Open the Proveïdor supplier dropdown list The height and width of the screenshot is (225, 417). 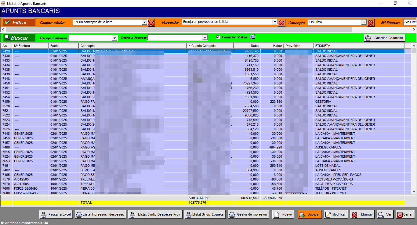tap(275, 22)
